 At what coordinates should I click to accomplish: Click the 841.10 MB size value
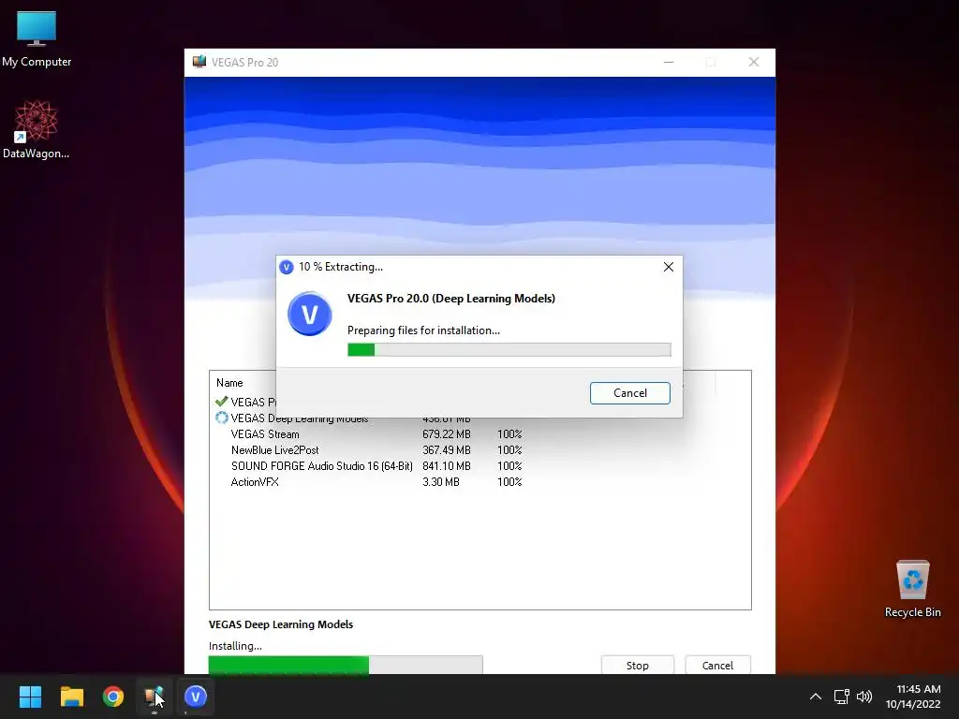[x=447, y=466]
